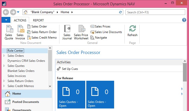189x111 pixels.
Task: Select the ACTIONS ribbon tab
Action: tap(20, 20)
